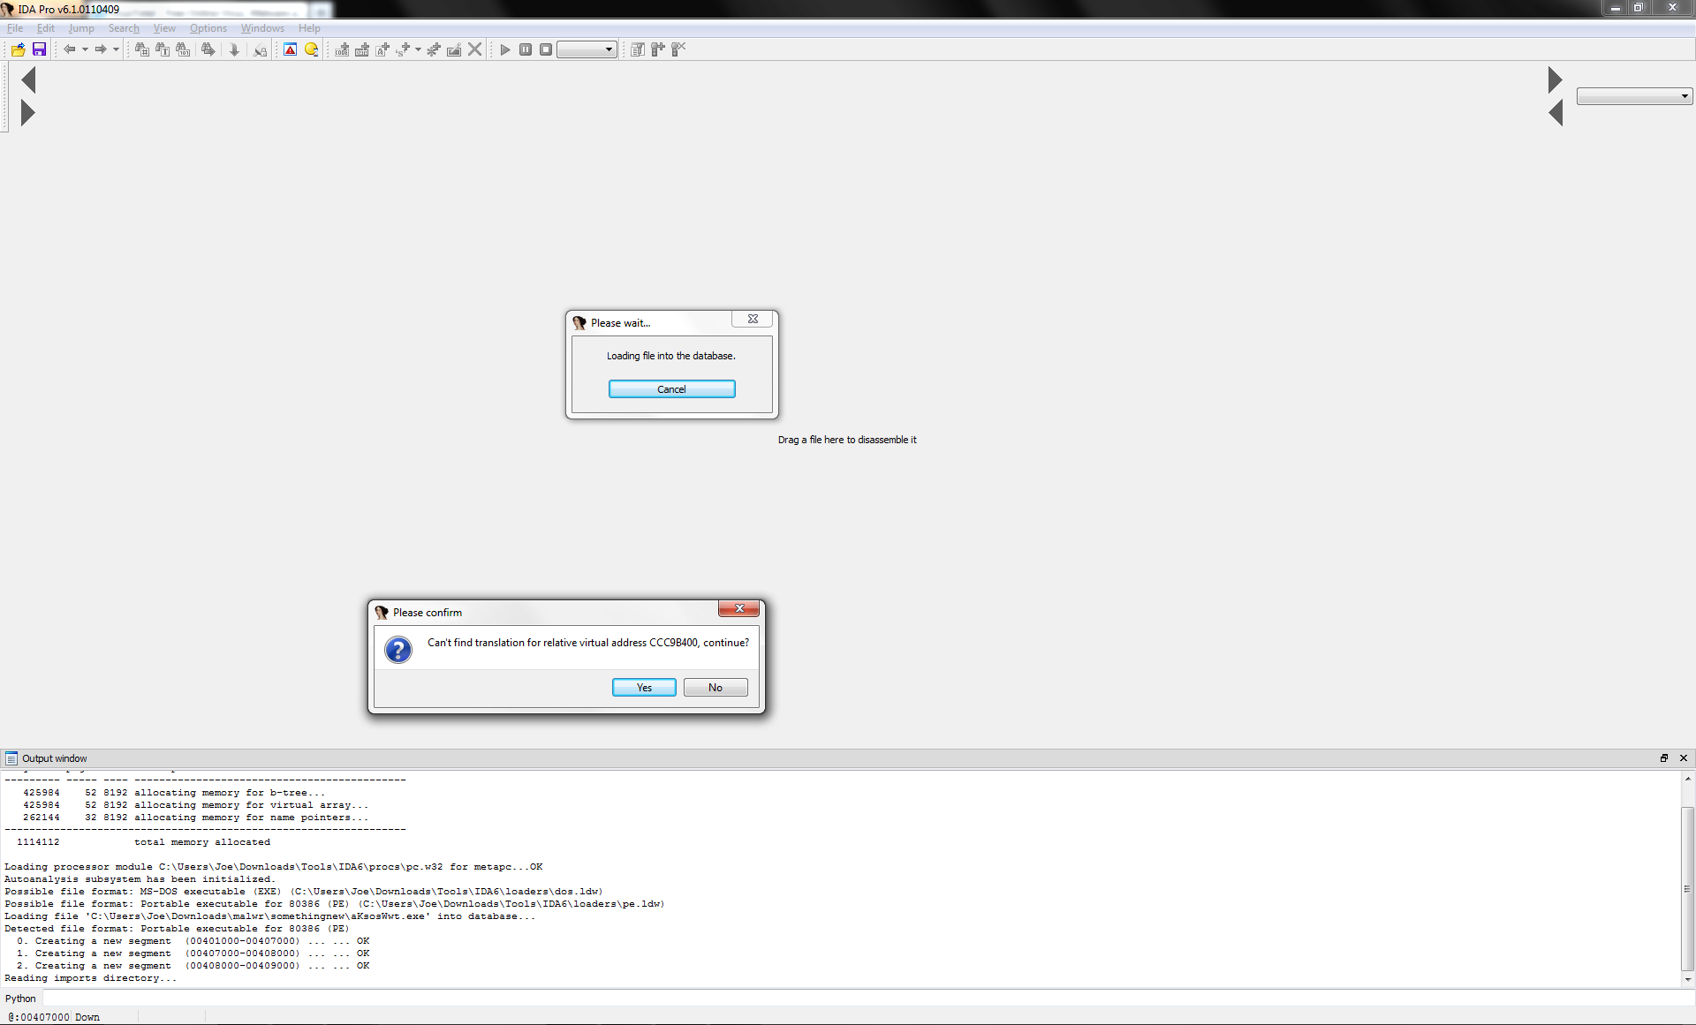Expand the forward-navigation history dropdown
The image size is (1696, 1025).
point(116,49)
